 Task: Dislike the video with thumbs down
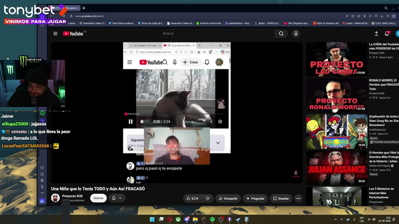[208, 198]
